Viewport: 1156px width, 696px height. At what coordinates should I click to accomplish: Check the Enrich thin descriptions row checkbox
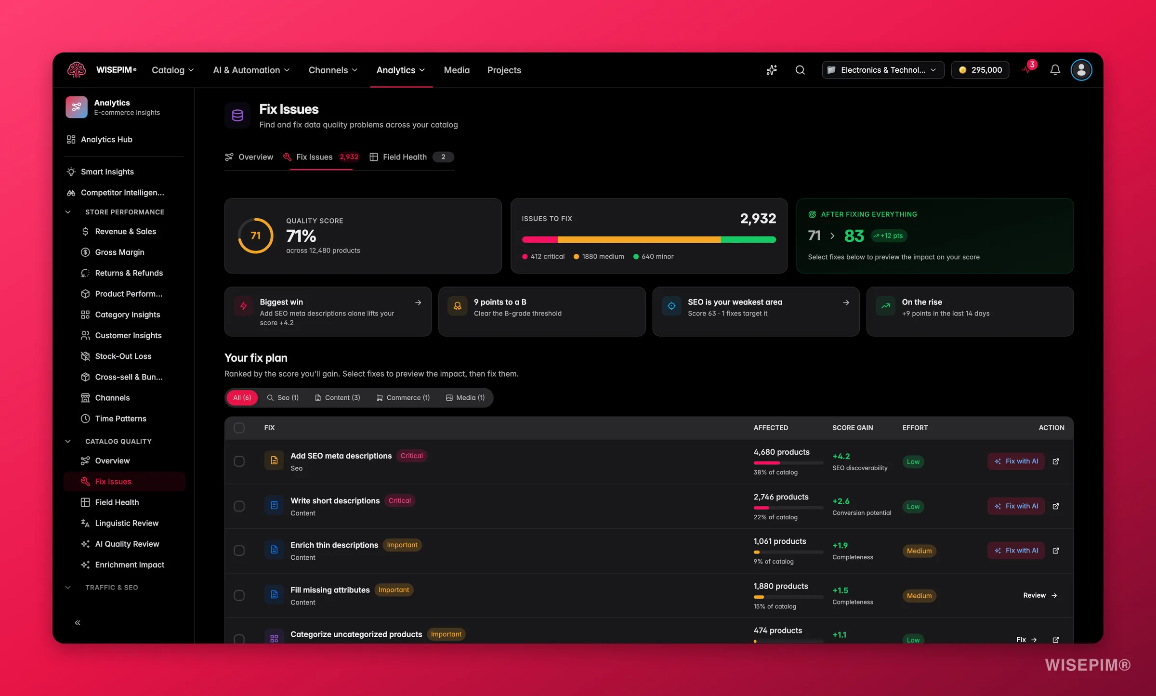239,551
